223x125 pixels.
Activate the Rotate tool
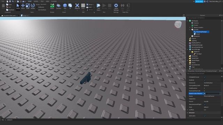coord(33,6)
